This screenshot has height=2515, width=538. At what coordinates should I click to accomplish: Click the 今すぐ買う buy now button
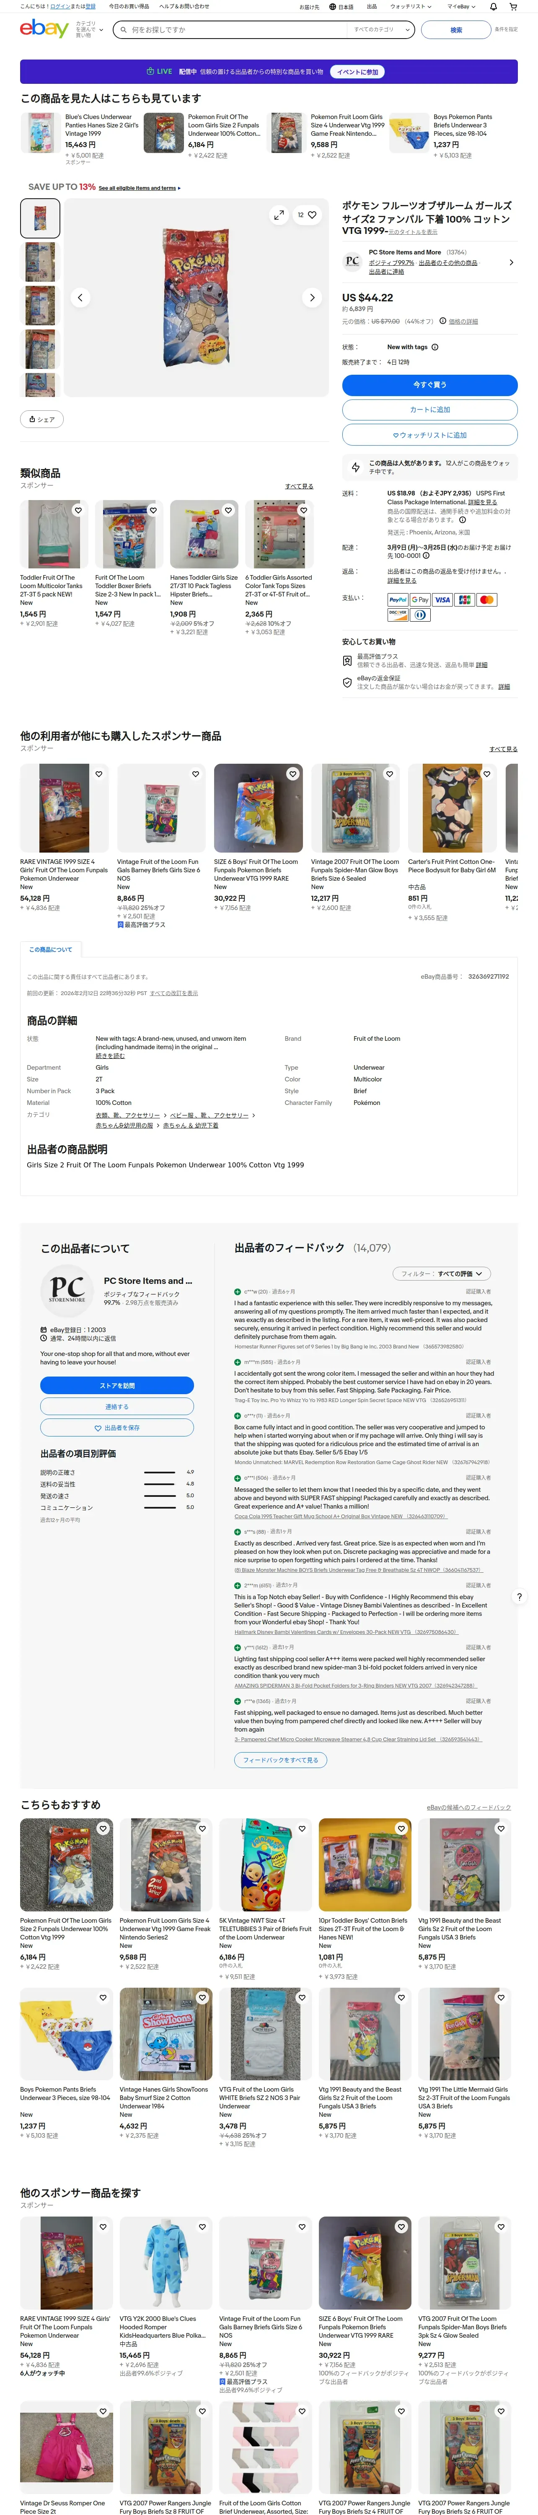pos(429,385)
